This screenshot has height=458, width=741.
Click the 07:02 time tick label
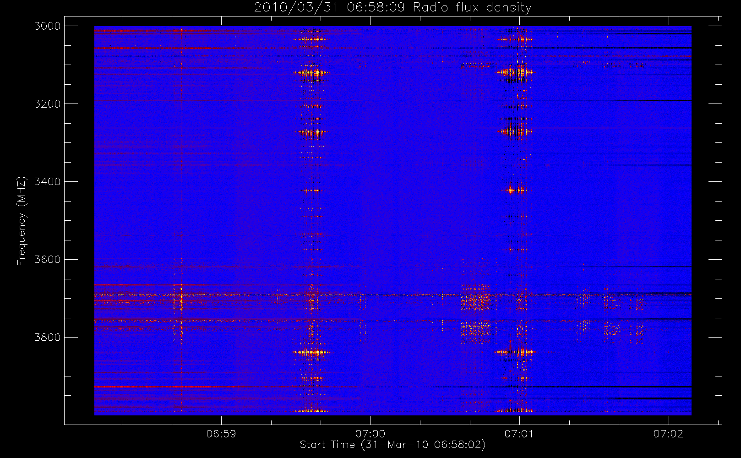(668, 434)
